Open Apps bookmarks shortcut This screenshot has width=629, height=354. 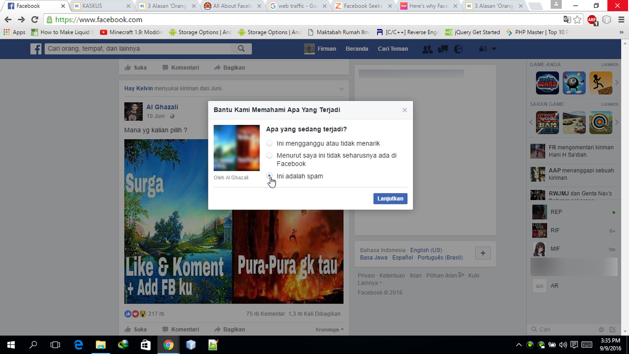[15, 32]
